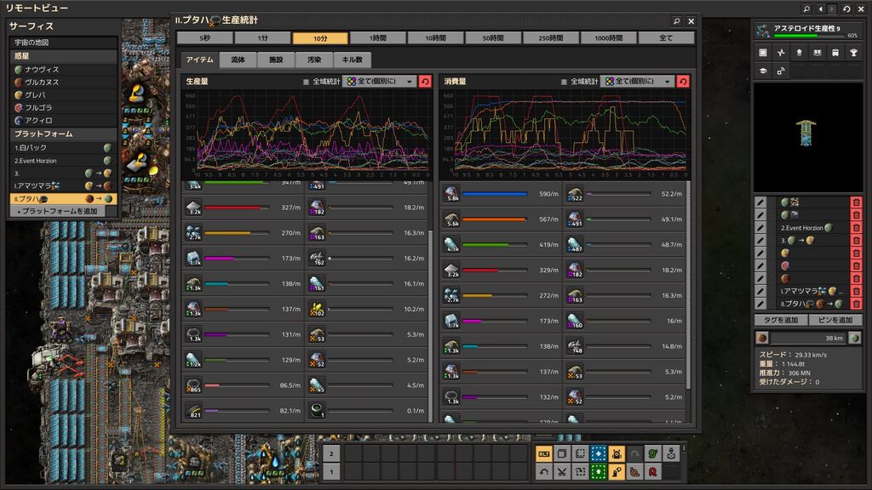Image resolution: width=872 pixels, height=490 pixels.
Task: Click the 590/m row in consumption list
Action: 501,194
